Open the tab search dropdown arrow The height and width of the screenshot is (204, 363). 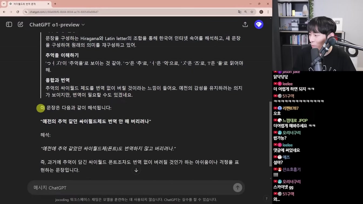[4, 4]
